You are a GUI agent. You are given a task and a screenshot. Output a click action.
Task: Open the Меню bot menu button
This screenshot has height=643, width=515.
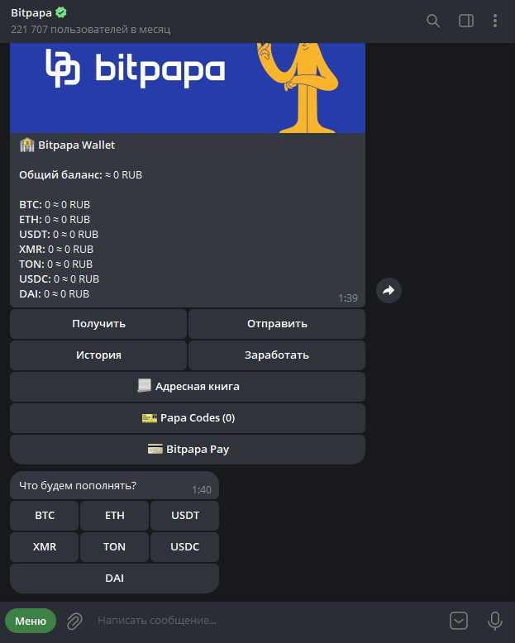pos(31,621)
